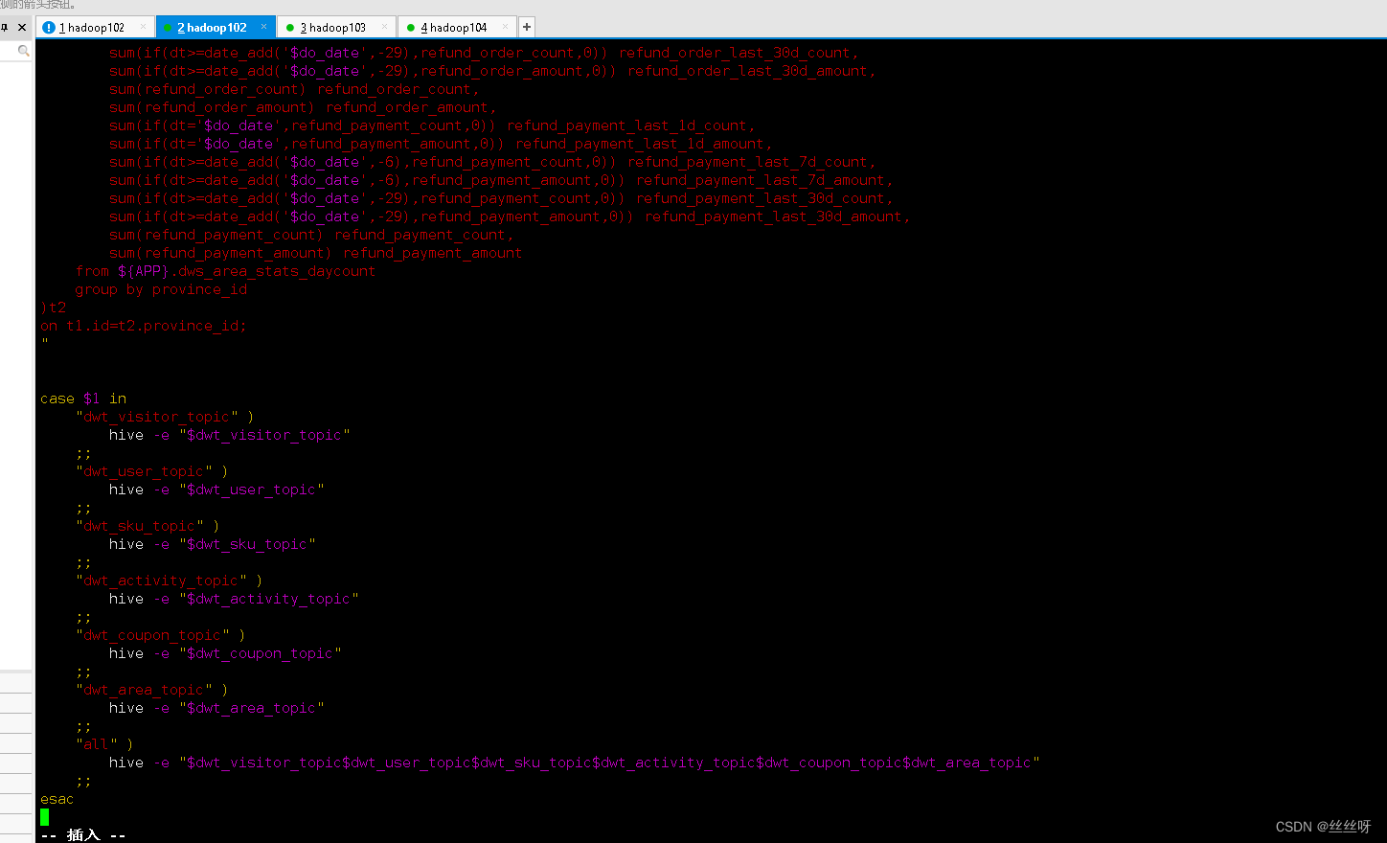Click the hive -e "$dwt_activity_topic" command
This screenshot has height=843, width=1387.
pyautogui.click(x=234, y=599)
